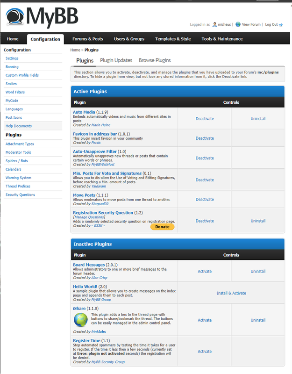Viewport: 292px width, 374px height.
Task: Click the View Forum link
Action: [251, 24]
